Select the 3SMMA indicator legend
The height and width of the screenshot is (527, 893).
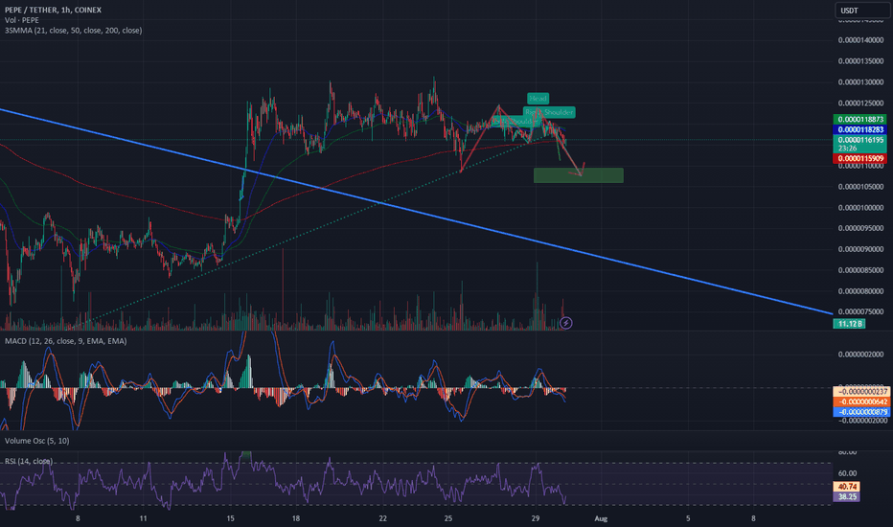[x=74, y=31]
